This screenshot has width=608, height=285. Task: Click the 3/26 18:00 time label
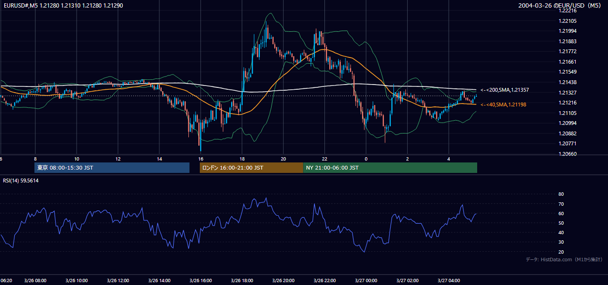[242, 281]
